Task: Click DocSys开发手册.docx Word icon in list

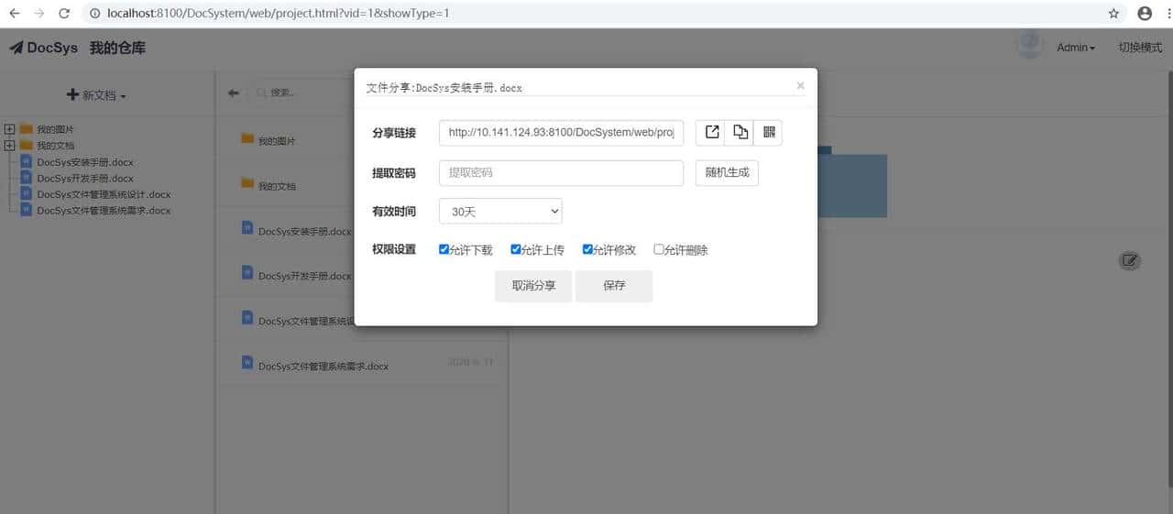Action: (247, 272)
